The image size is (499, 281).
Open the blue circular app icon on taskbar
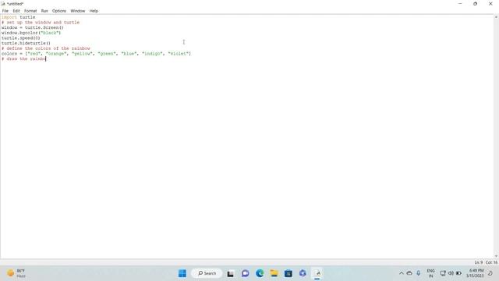coord(303,273)
